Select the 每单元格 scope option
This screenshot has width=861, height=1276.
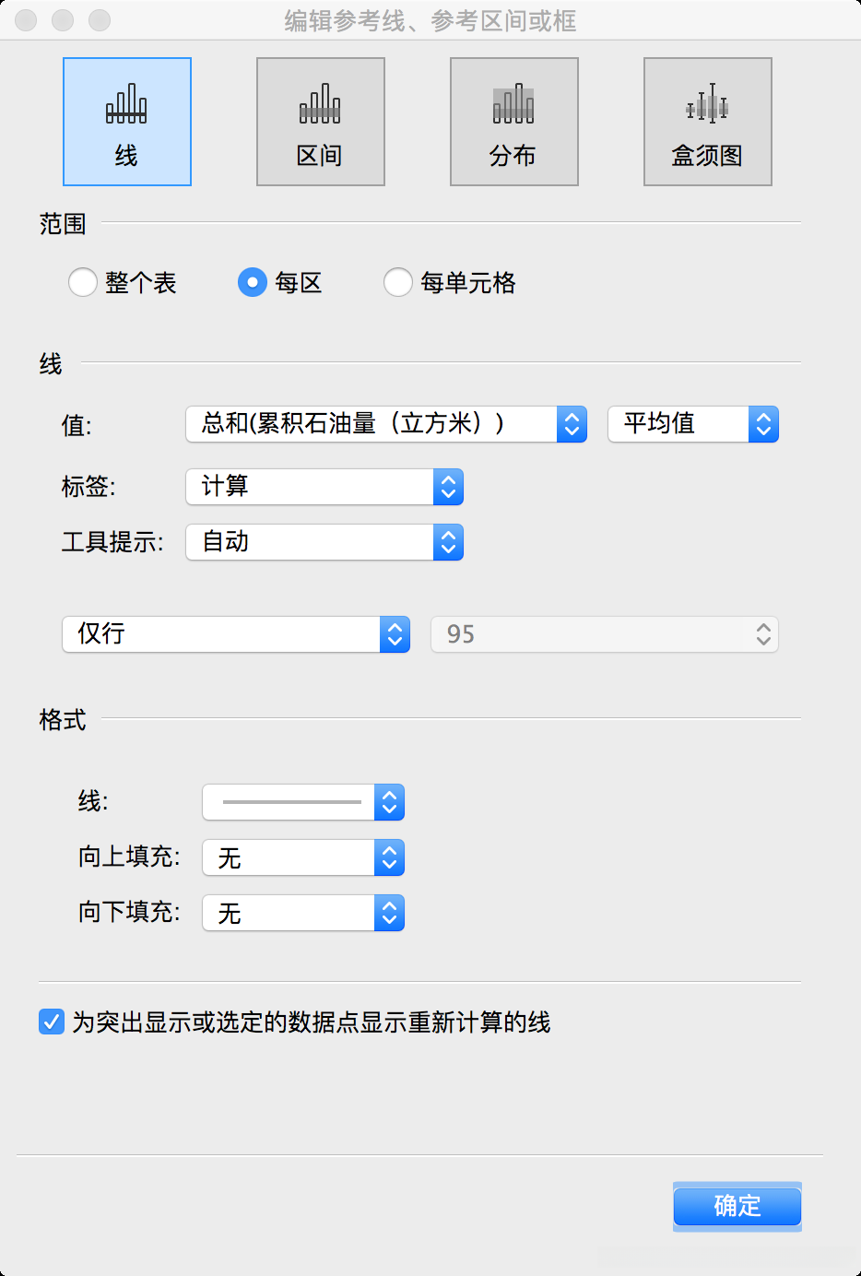[x=398, y=283]
